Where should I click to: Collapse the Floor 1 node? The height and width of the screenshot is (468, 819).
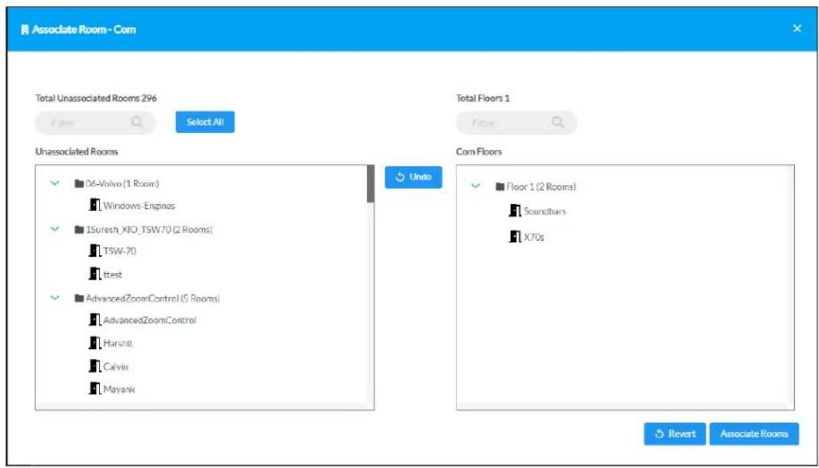tap(476, 186)
